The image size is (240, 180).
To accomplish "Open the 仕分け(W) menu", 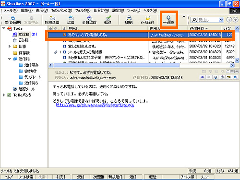I will click(101, 11).
